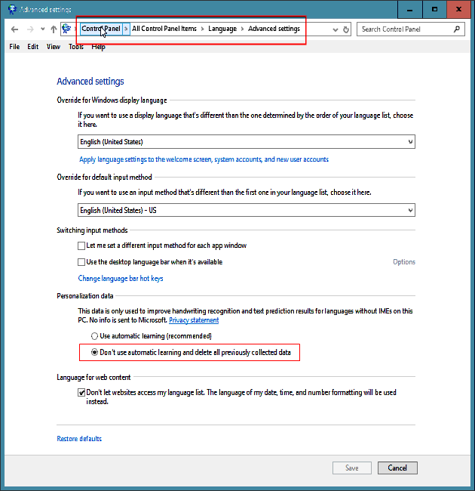The image size is (475, 491).
Task: Enable different input method per app window
Action: pos(81,246)
